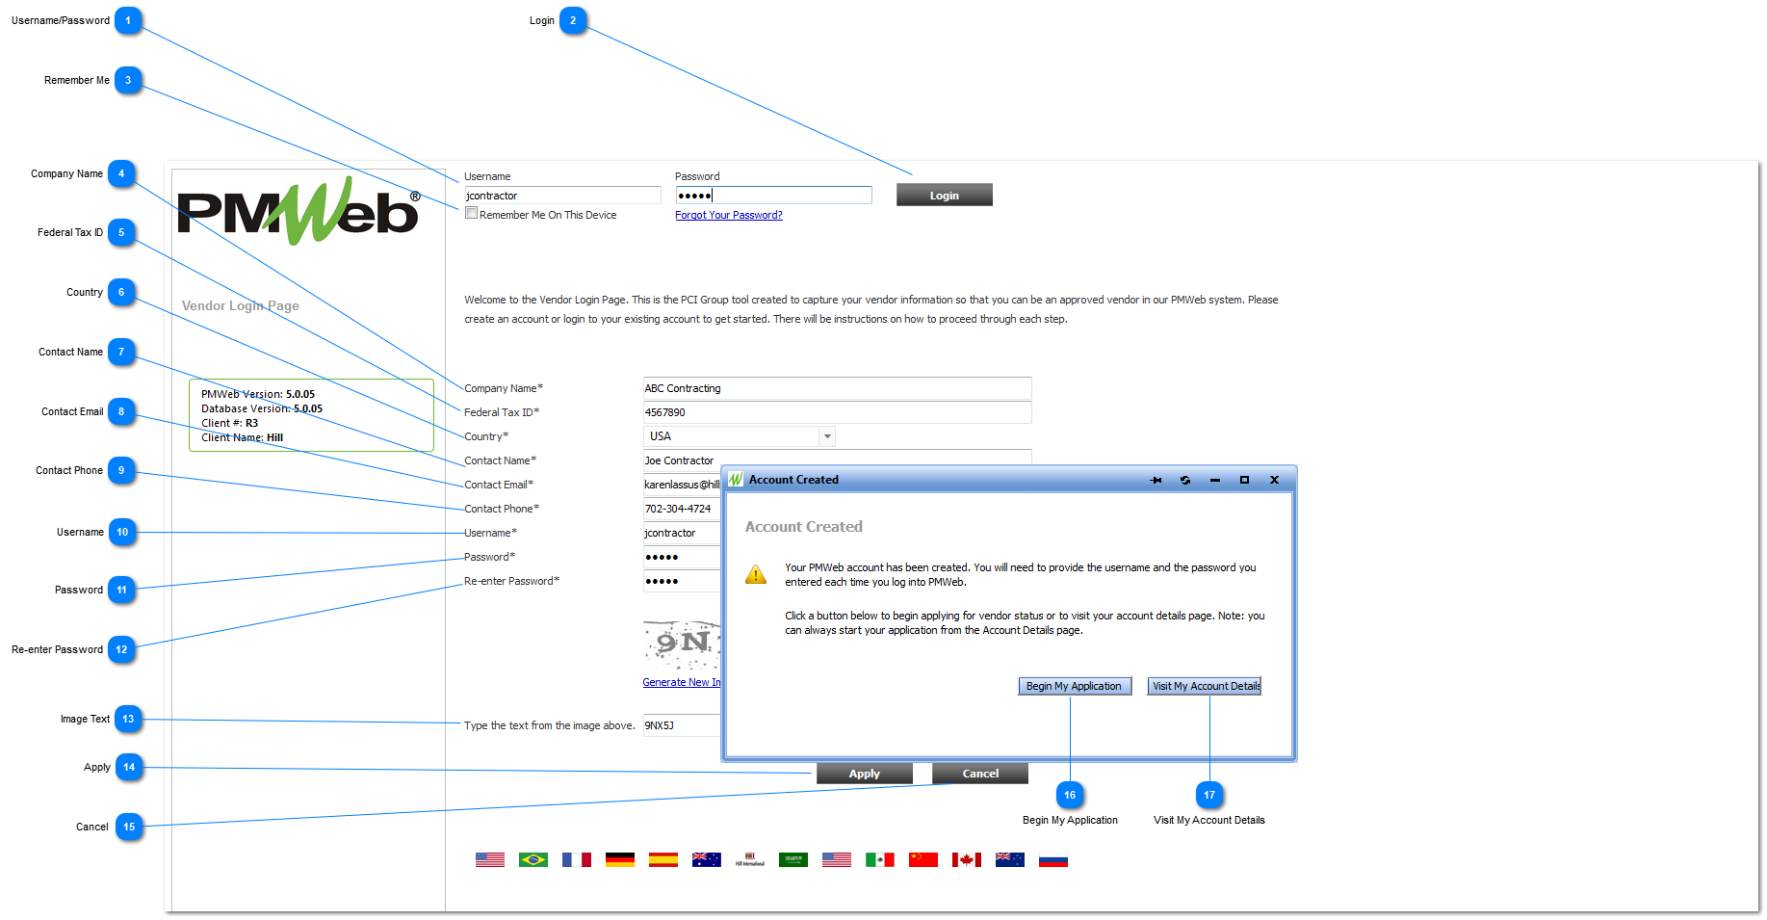Click the registration Username field showing jcontractor
The width and height of the screenshot is (1767, 920).
pos(683,533)
